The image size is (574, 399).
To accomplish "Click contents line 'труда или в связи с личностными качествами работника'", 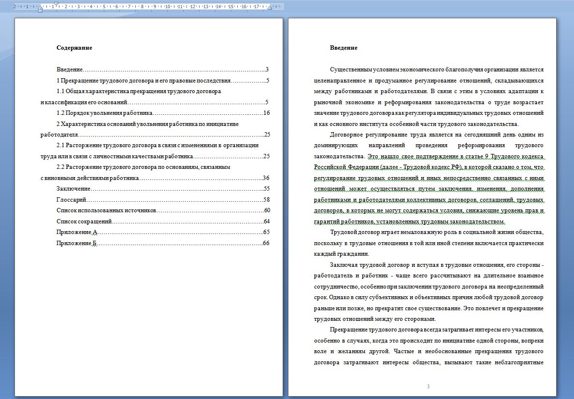I will (x=155, y=156).
